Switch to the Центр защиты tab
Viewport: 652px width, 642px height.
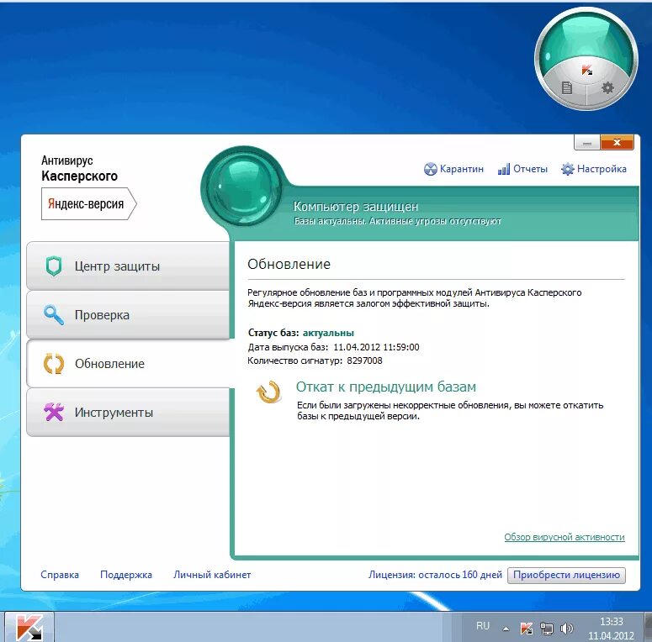(128, 266)
